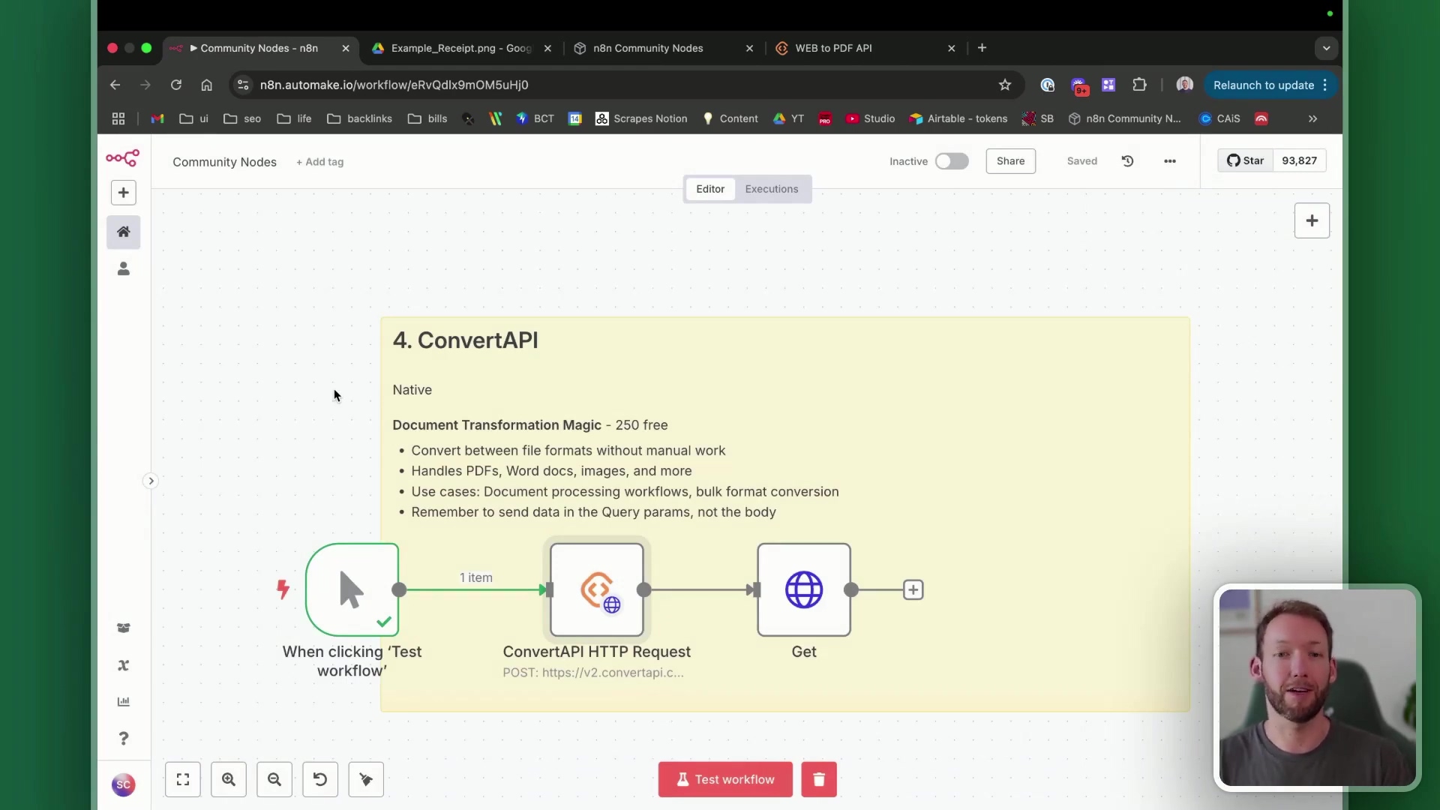Click the 4. ConvertAPI sticky note heading

click(x=465, y=340)
